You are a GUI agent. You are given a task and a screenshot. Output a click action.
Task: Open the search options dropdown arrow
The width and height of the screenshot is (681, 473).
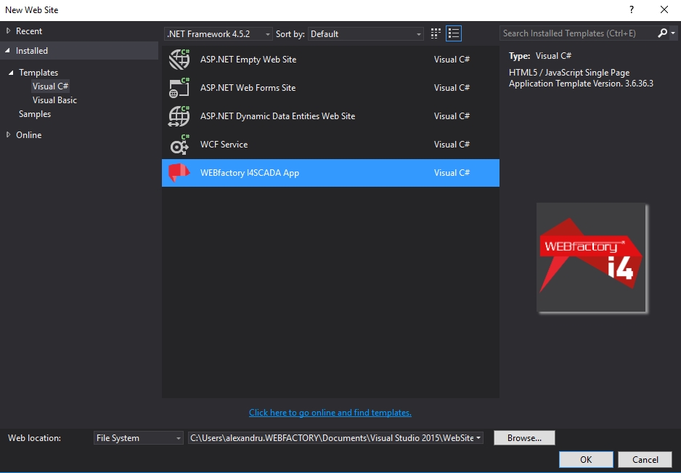click(x=673, y=33)
